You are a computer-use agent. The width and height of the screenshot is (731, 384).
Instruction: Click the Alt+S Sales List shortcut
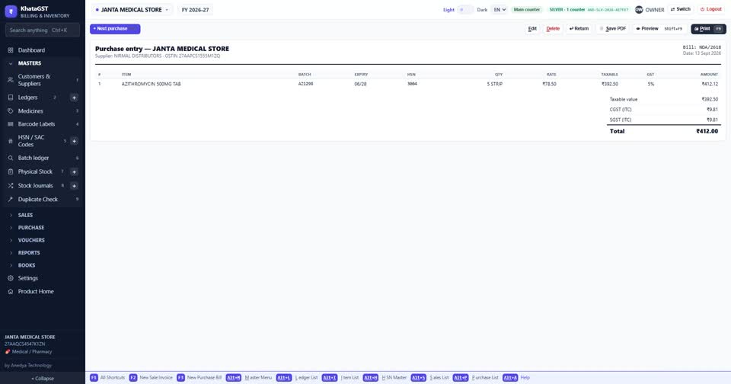(429, 377)
